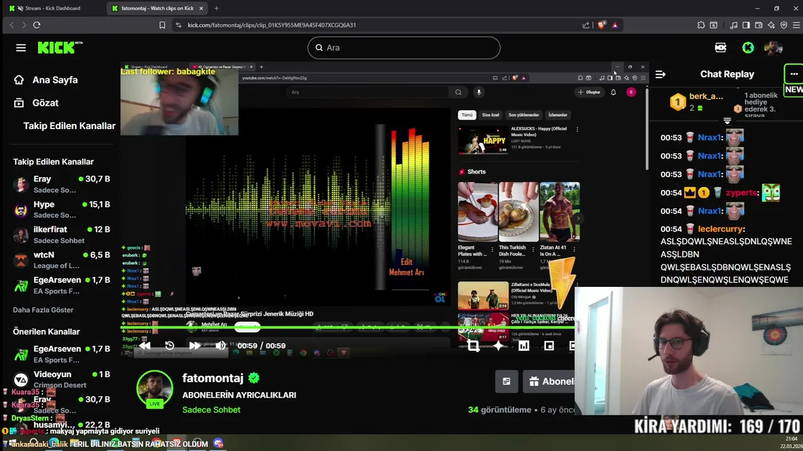Viewport: 803px width, 451px height.
Task: Expand Daha Fazla Göster list
Action: coord(43,309)
